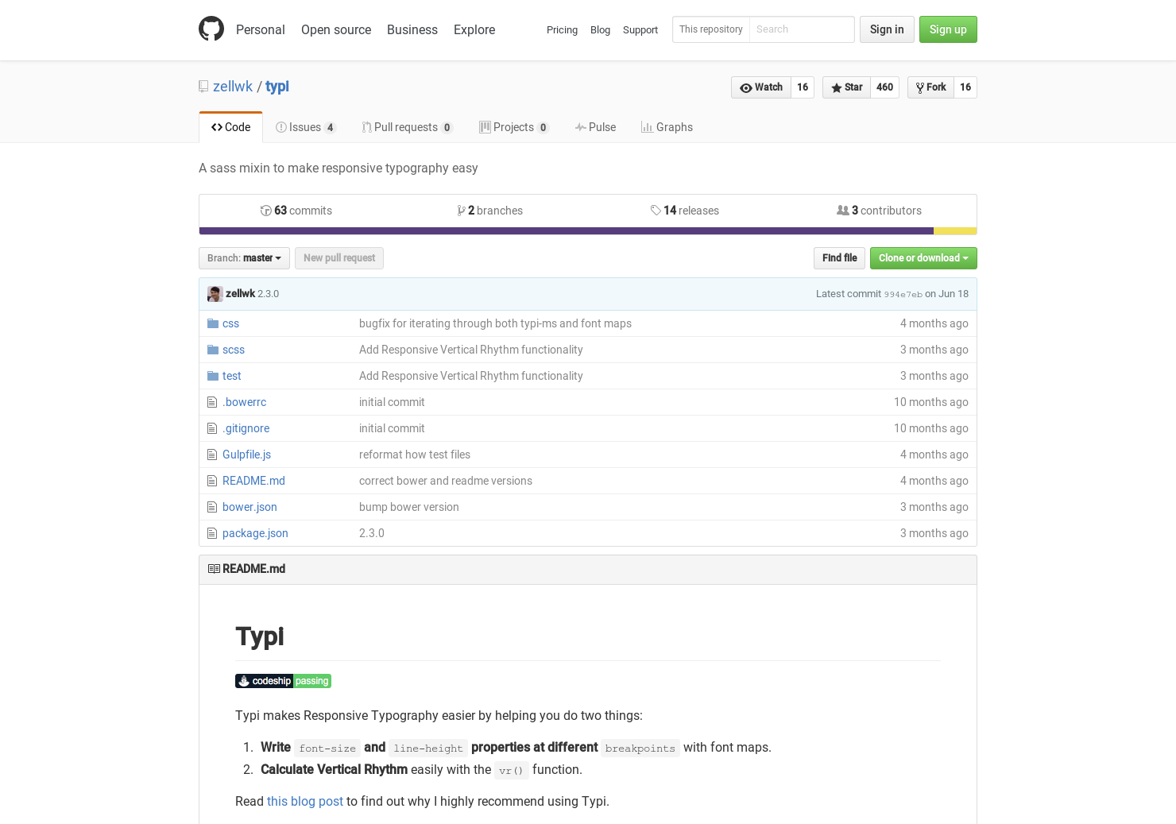Click the bower.json file icon
Image resolution: width=1176 pixels, height=824 pixels.
pyautogui.click(x=212, y=507)
